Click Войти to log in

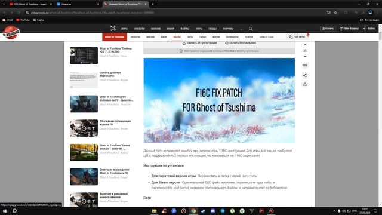(369, 29)
